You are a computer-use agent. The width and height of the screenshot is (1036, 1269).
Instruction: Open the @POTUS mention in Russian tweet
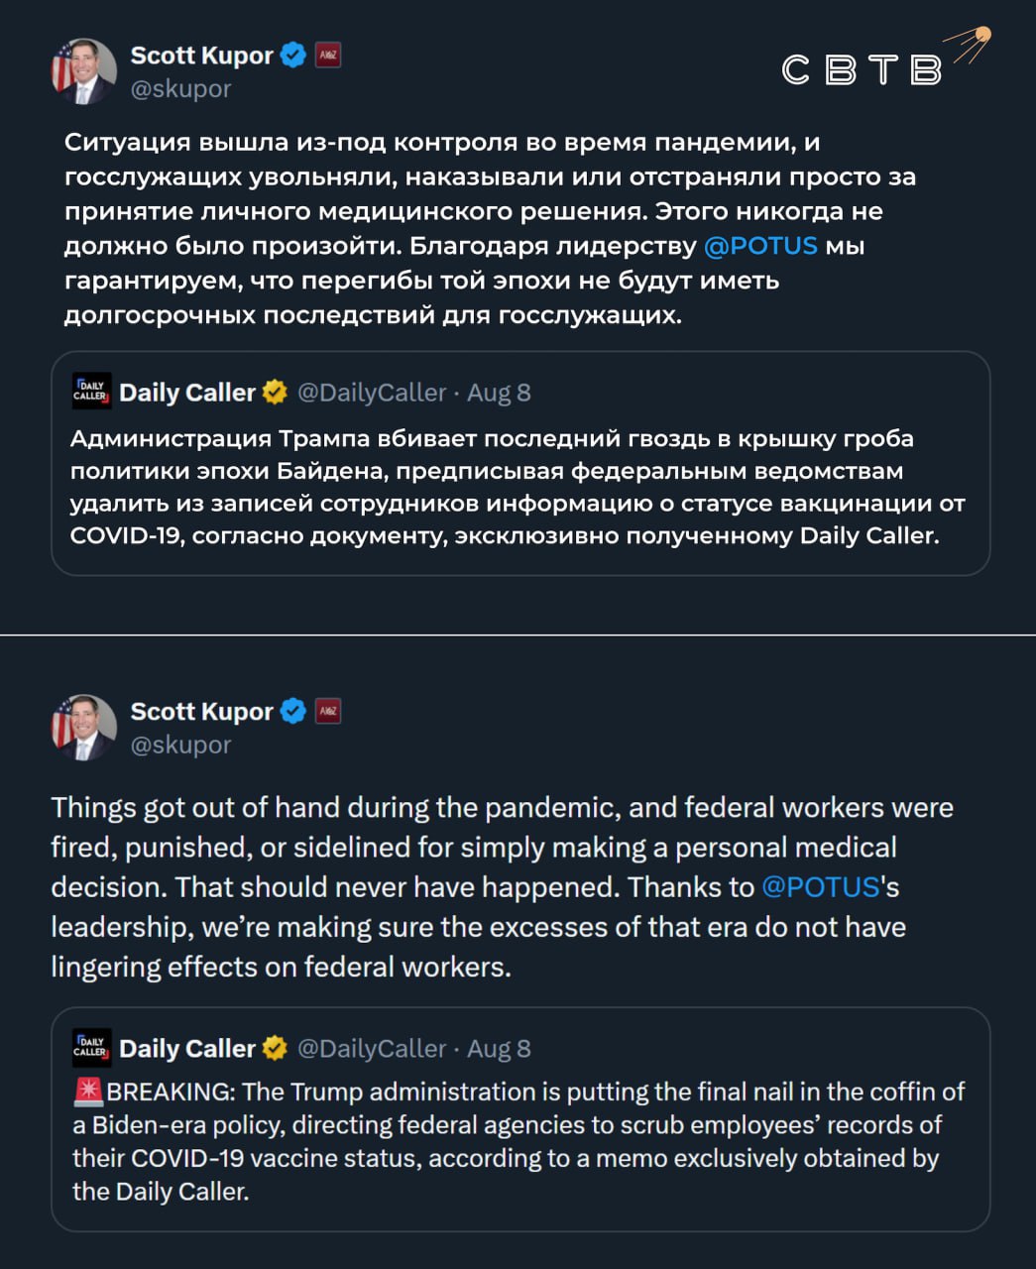click(760, 246)
